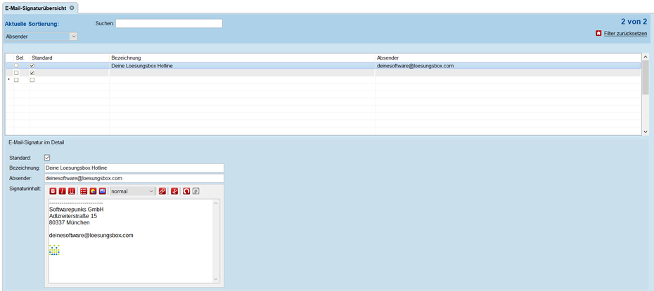
Task: Select the 'Deine Loesungsbox Hotline' table cell
Action: pyautogui.click(x=242, y=66)
